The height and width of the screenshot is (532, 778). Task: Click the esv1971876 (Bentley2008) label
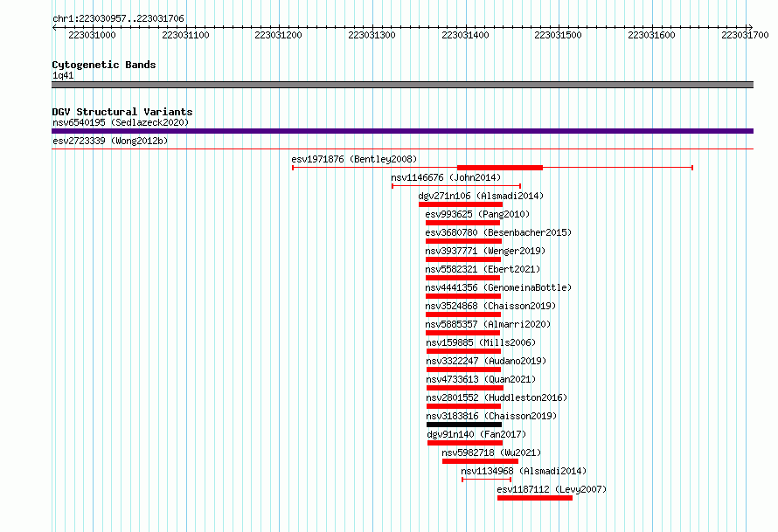pyautogui.click(x=354, y=159)
